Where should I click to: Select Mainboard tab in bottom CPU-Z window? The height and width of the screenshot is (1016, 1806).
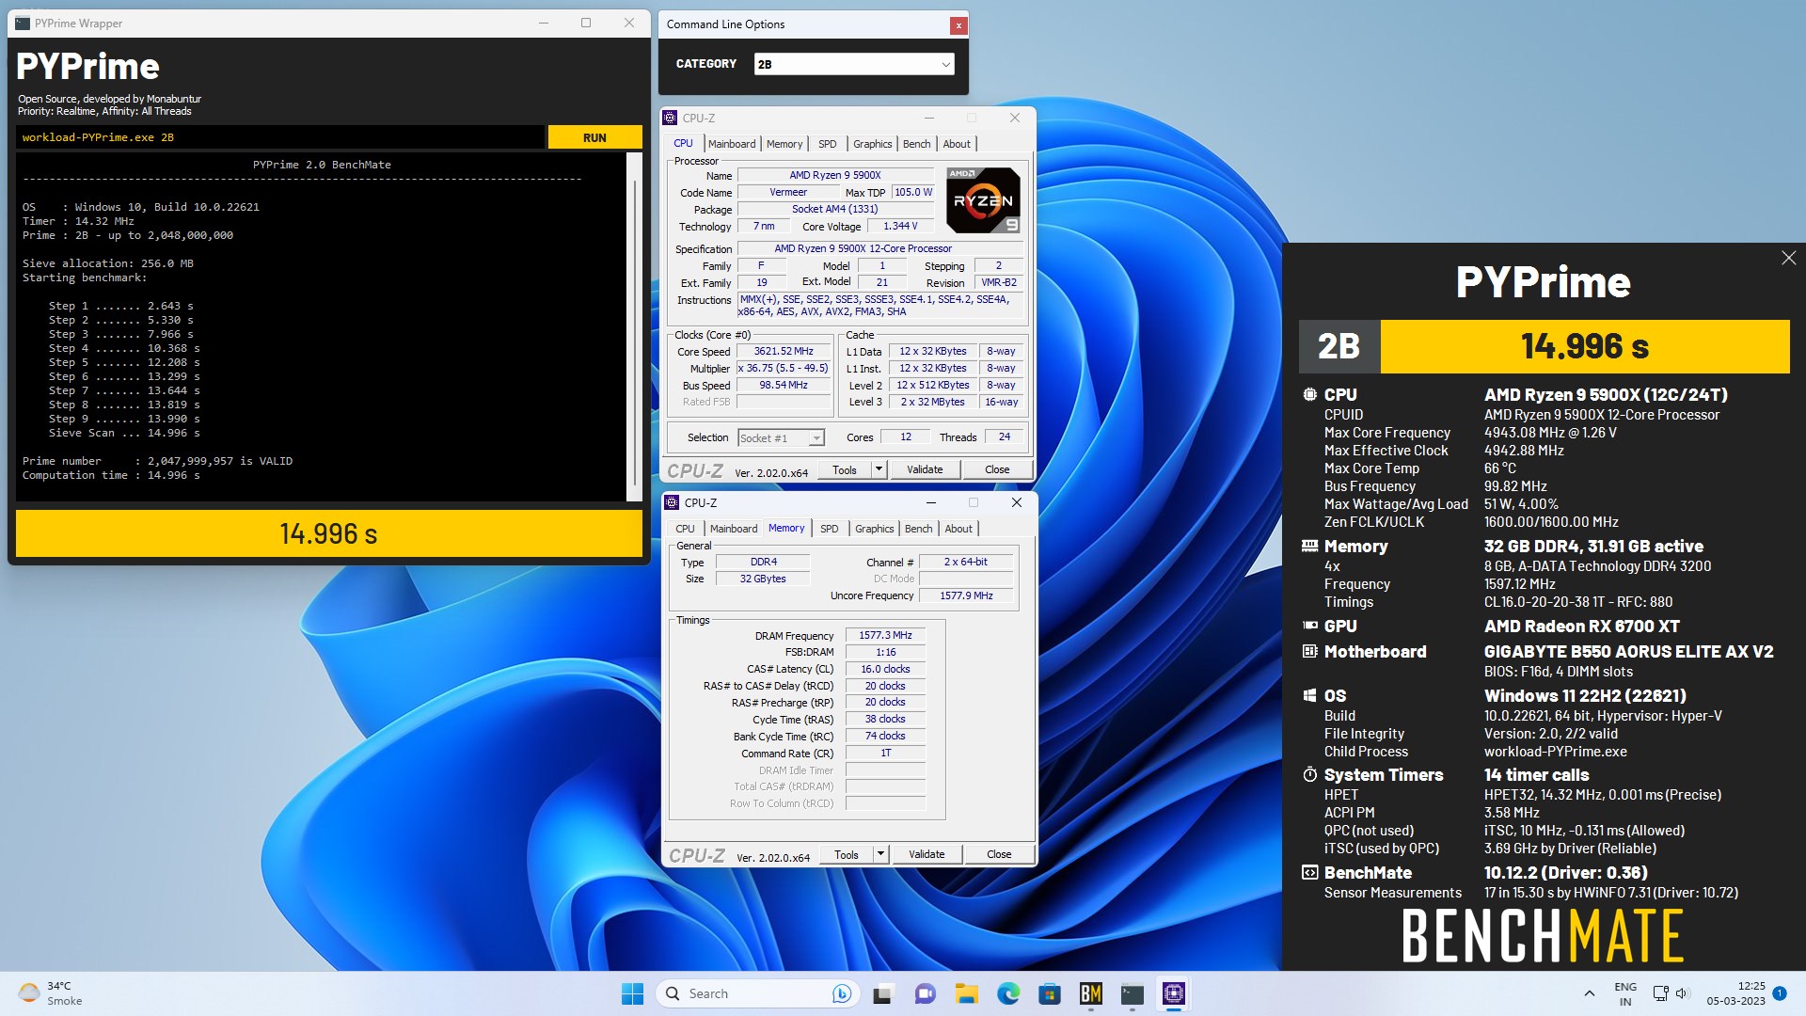coord(734,529)
